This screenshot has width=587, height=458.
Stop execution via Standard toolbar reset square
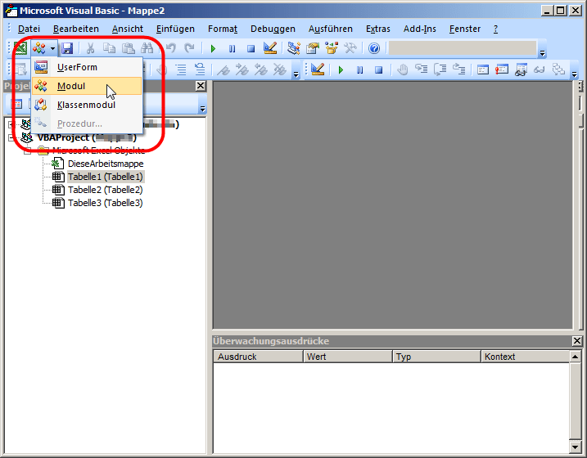(x=251, y=48)
